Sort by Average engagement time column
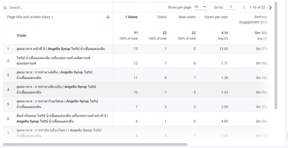This screenshot has height=148, width=288. pyautogui.click(x=253, y=19)
